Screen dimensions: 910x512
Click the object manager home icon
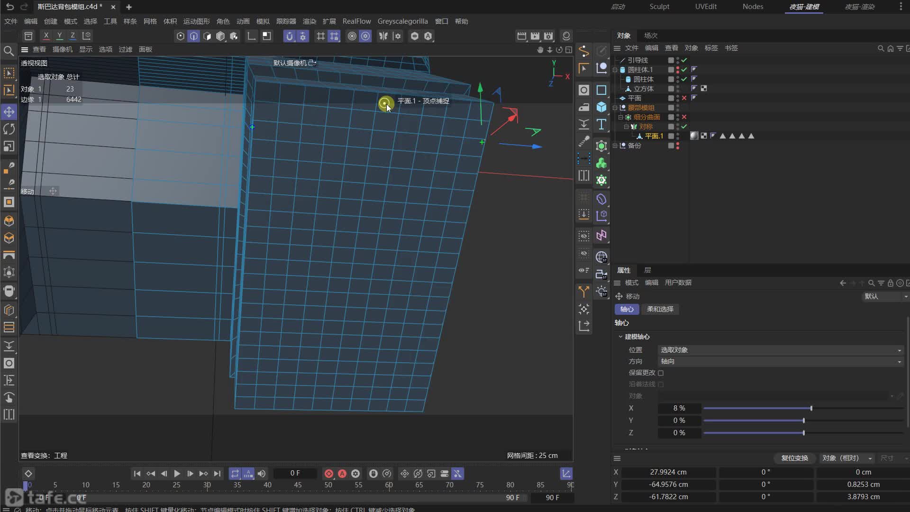(x=890, y=48)
